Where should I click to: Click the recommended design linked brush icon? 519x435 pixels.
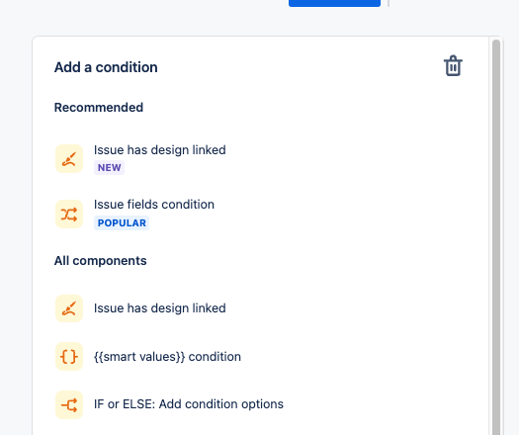click(69, 158)
